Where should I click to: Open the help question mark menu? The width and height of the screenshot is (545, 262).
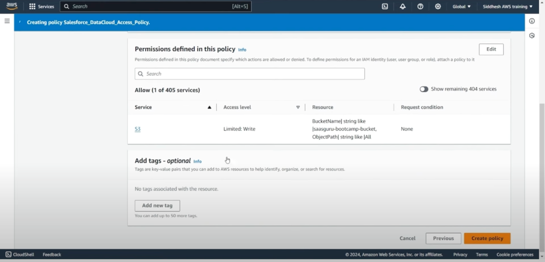[x=420, y=6]
